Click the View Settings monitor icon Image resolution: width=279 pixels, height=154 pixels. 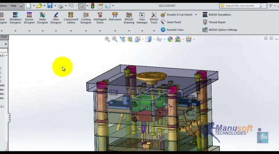189,39
